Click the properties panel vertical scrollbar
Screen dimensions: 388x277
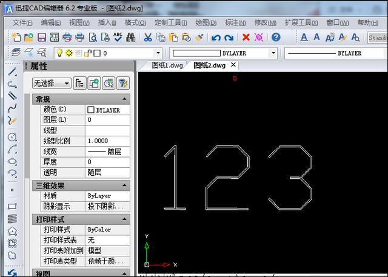tap(27, 136)
